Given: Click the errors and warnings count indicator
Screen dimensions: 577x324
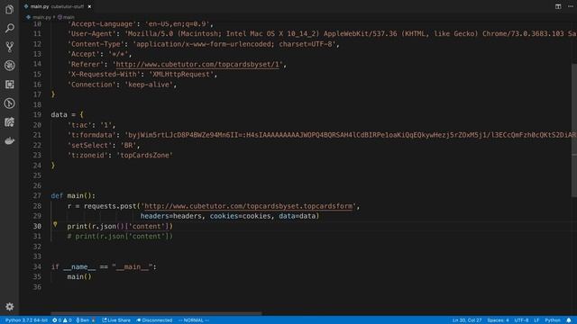Looking at the screenshot, I should pyautogui.click(x=62, y=320).
